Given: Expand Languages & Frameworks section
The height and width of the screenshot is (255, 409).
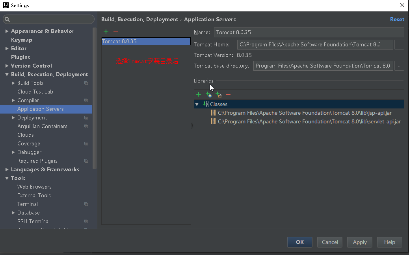Looking at the screenshot, I should pos(7,169).
